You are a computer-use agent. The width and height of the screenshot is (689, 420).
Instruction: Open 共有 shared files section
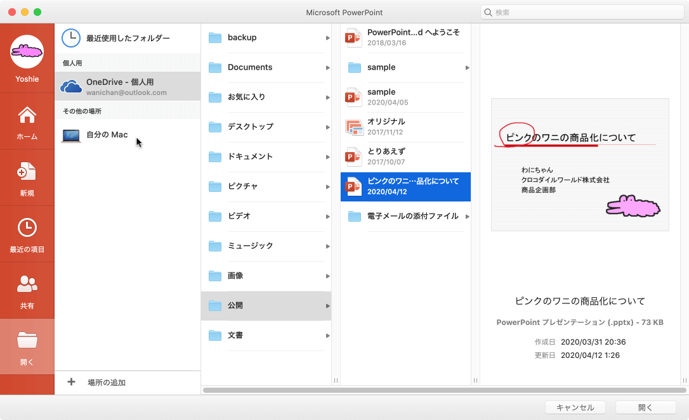27,292
